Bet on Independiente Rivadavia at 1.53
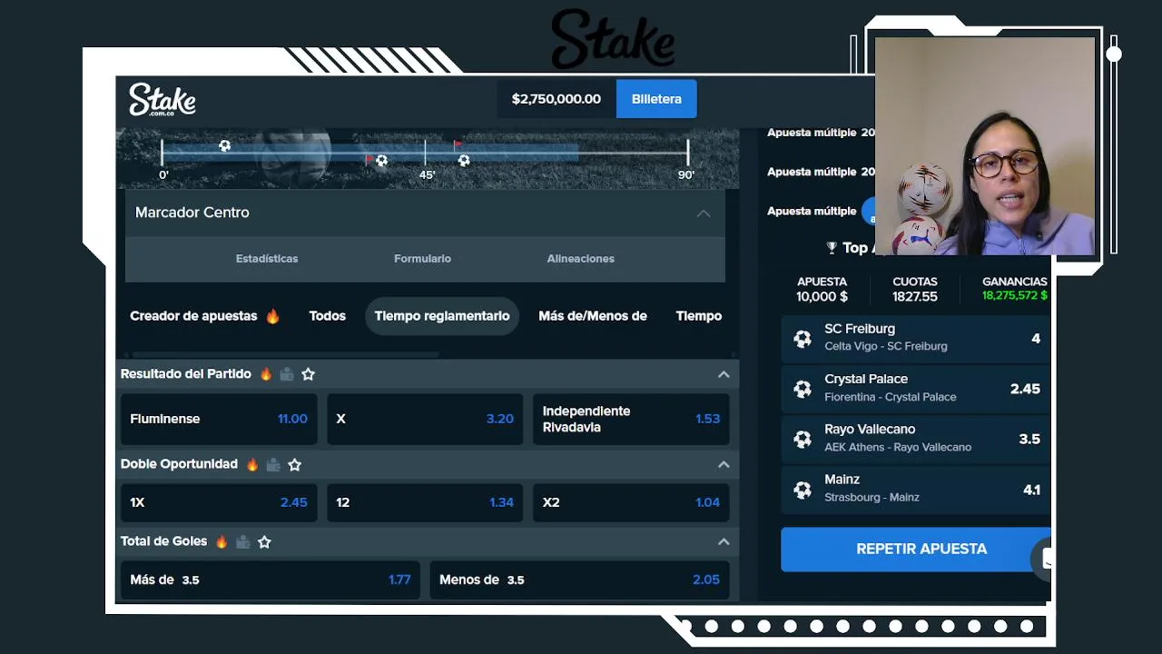1162x654 pixels. click(631, 419)
